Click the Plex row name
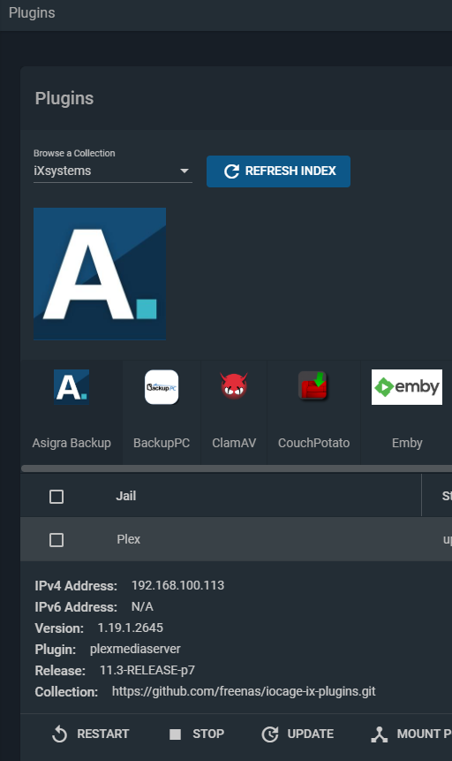This screenshot has width=452, height=761. point(129,539)
